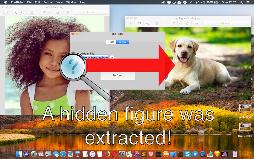Click the Buscar search field in FiguraOculta.jpeg window
The width and height of the screenshot is (254, 159).
pyautogui.click(x=226, y=23)
